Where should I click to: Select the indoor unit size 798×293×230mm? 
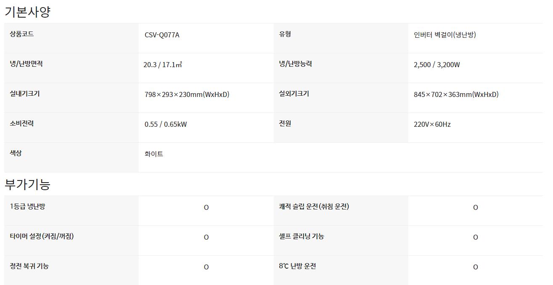pyautogui.click(x=187, y=94)
